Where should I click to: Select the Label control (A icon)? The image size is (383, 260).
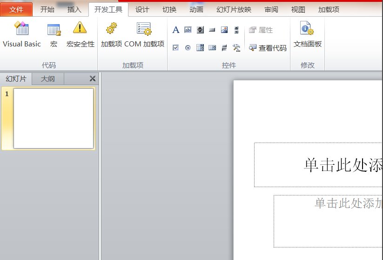(176, 30)
